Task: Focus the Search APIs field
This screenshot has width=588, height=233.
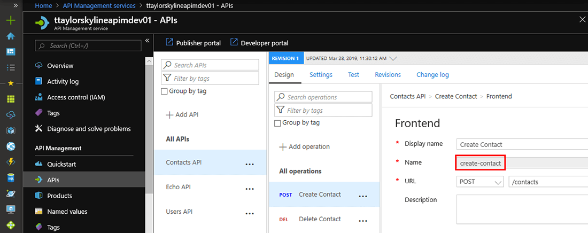Action: [210, 65]
